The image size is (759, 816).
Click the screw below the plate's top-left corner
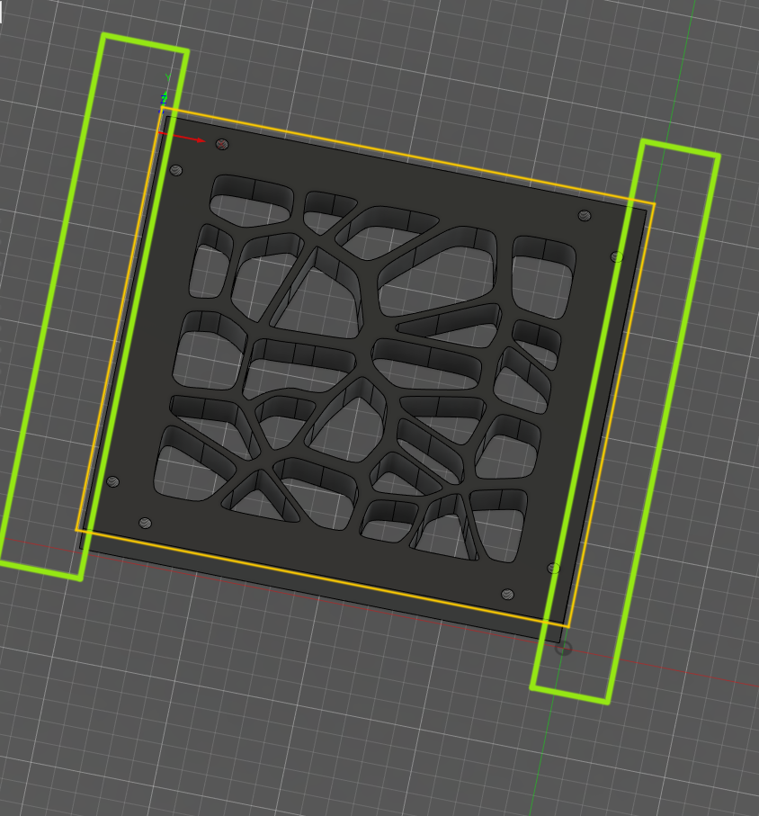point(175,169)
